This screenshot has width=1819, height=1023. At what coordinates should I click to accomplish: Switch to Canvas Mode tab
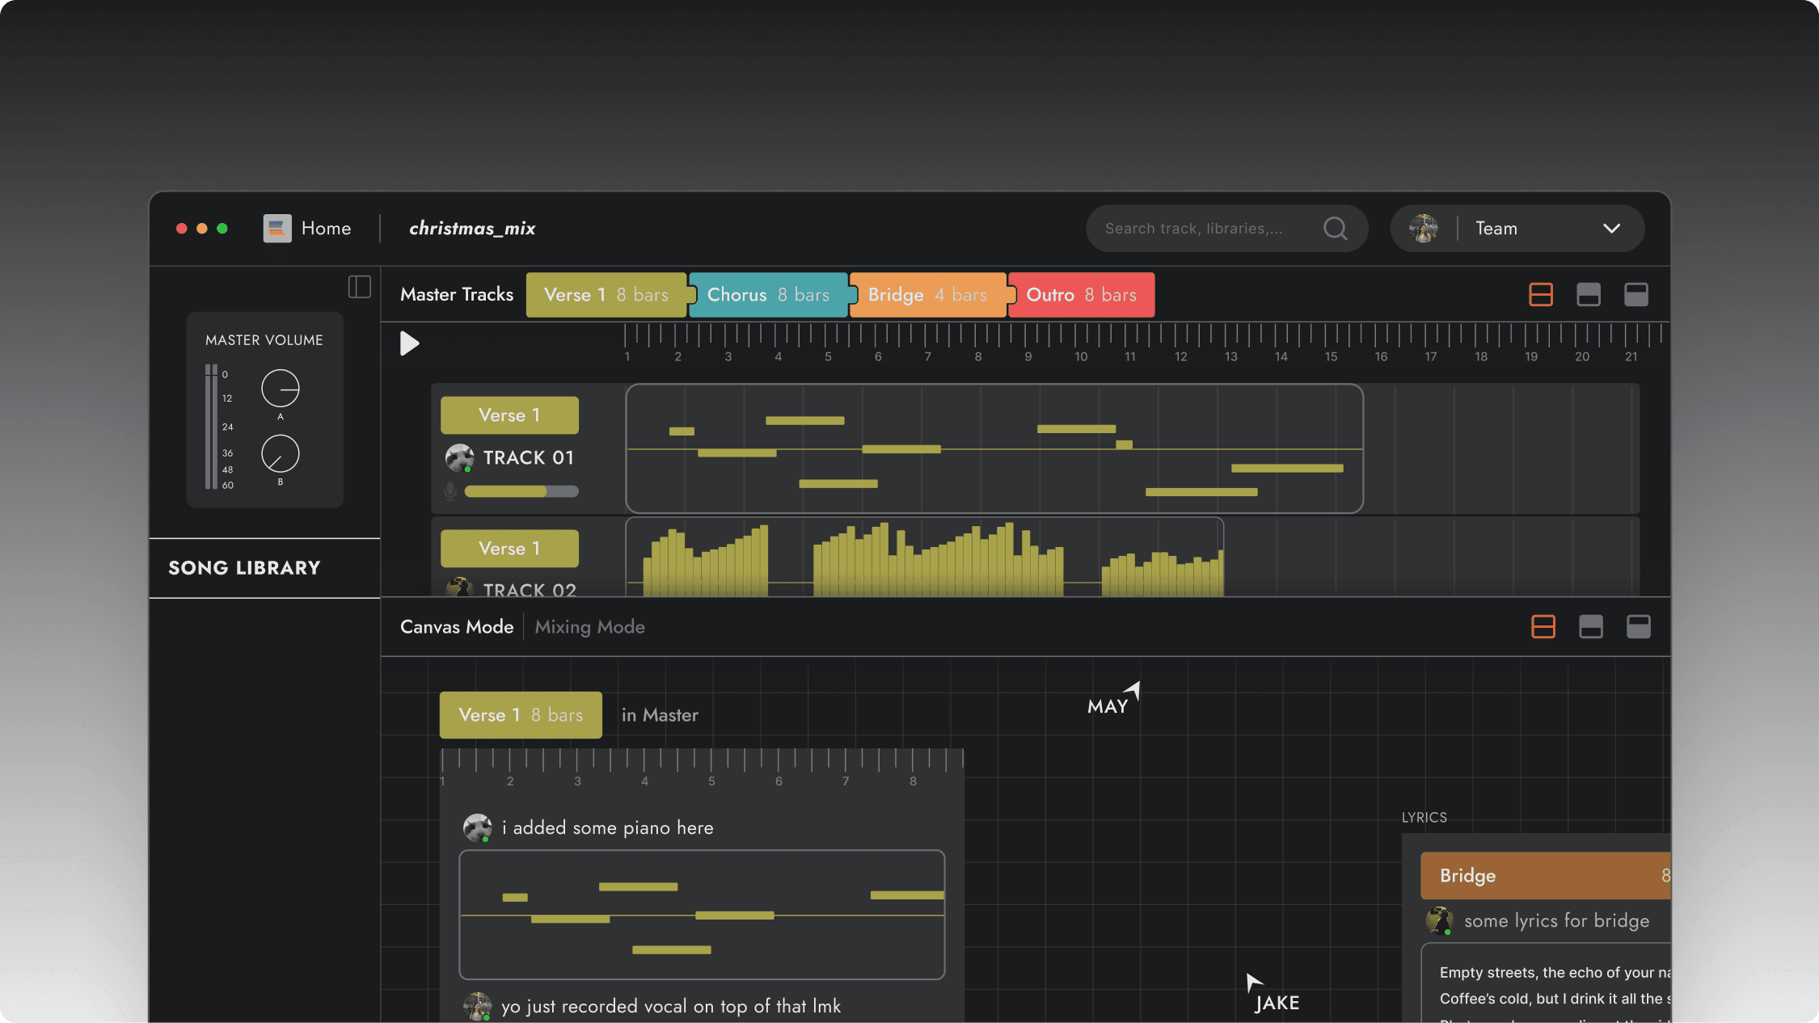[457, 627]
